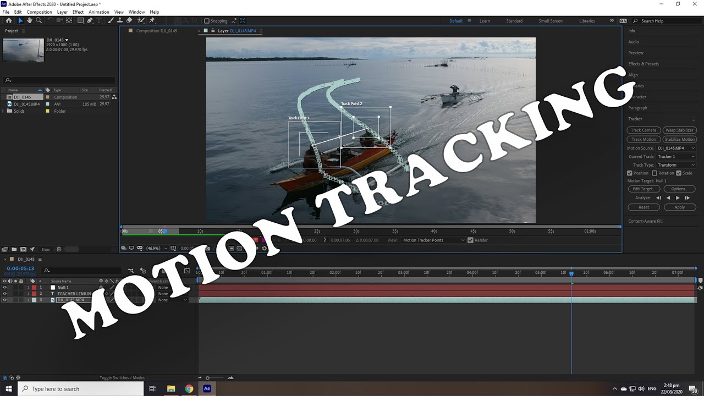Open the Composition menu

coord(39,12)
